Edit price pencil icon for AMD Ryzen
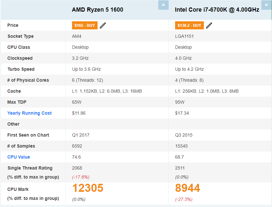The image size is (272, 207). 103,25
